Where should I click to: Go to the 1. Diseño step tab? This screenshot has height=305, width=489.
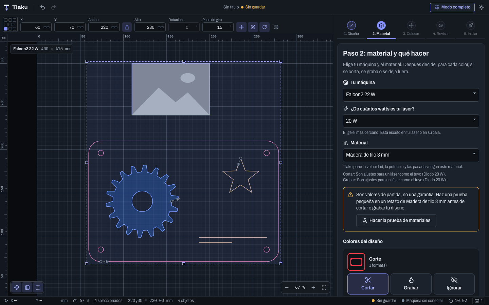pyautogui.click(x=351, y=29)
